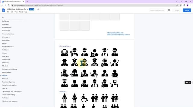Open a new browser tab
Screen dimensions: 193x108
click(27, 2)
